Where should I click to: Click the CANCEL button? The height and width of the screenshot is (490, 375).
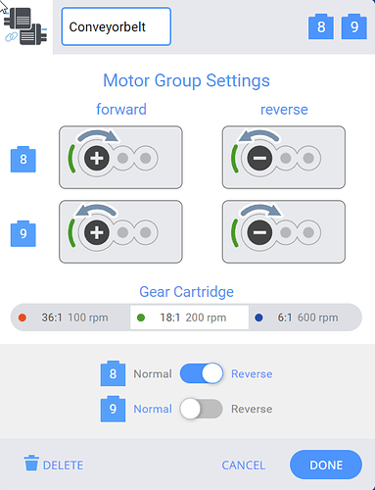pos(244,465)
